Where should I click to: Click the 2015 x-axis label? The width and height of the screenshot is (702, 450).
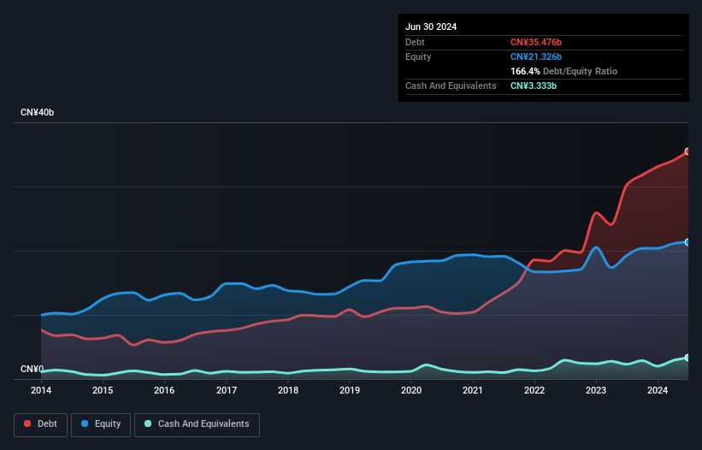click(x=103, y=390)
